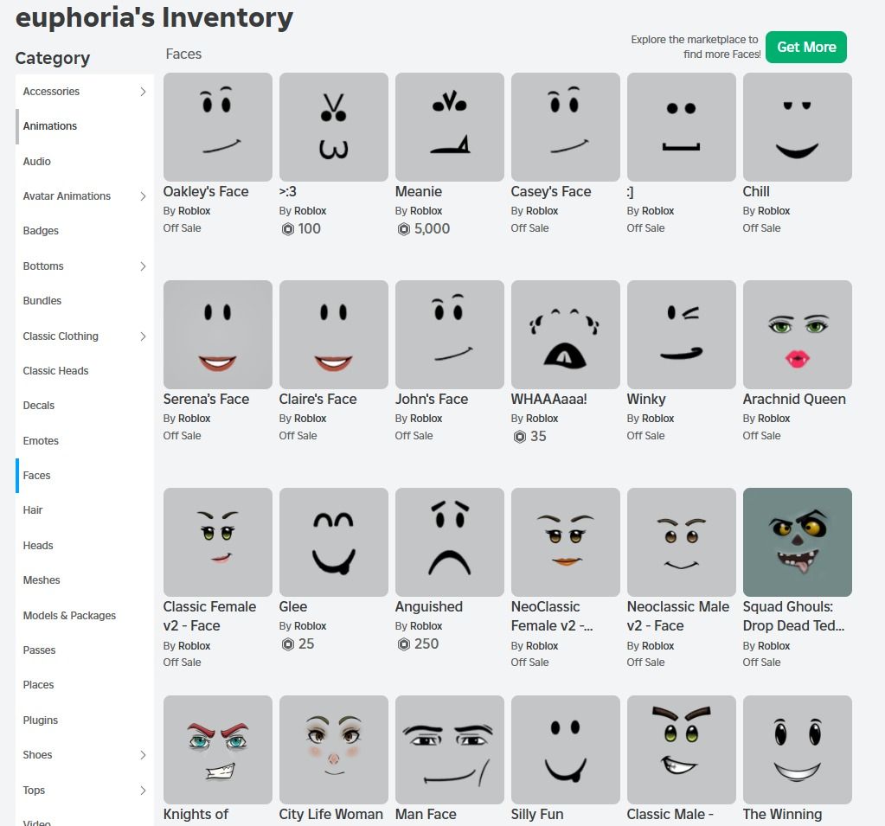The width and height of the screenshot is (885, 826).
Task: Click Roblox creator link under Oakley's Face
Action: tap(194, 211)
